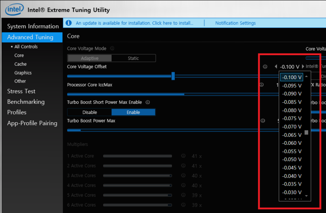This screenshot has height=213, width=326.
Task: Click the Turbo Boost Power Max slider
Action: 173,130
